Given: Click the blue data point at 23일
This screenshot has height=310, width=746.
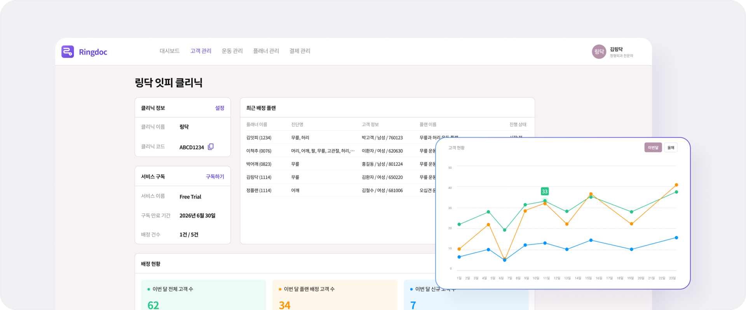Looking at the screenshot, I should pyautogui.click(x=676, y=238).
